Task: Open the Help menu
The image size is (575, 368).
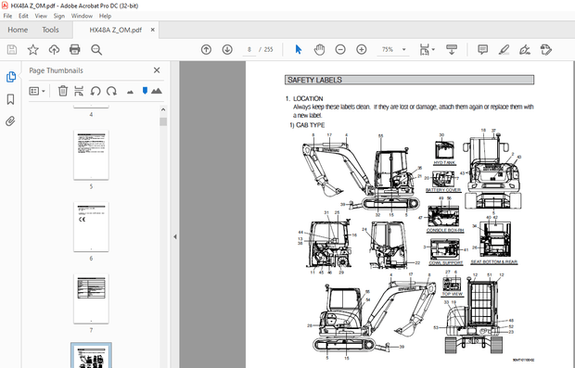Action: pos(105,16)
